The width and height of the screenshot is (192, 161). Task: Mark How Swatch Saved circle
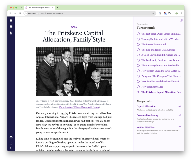(138, 71)
